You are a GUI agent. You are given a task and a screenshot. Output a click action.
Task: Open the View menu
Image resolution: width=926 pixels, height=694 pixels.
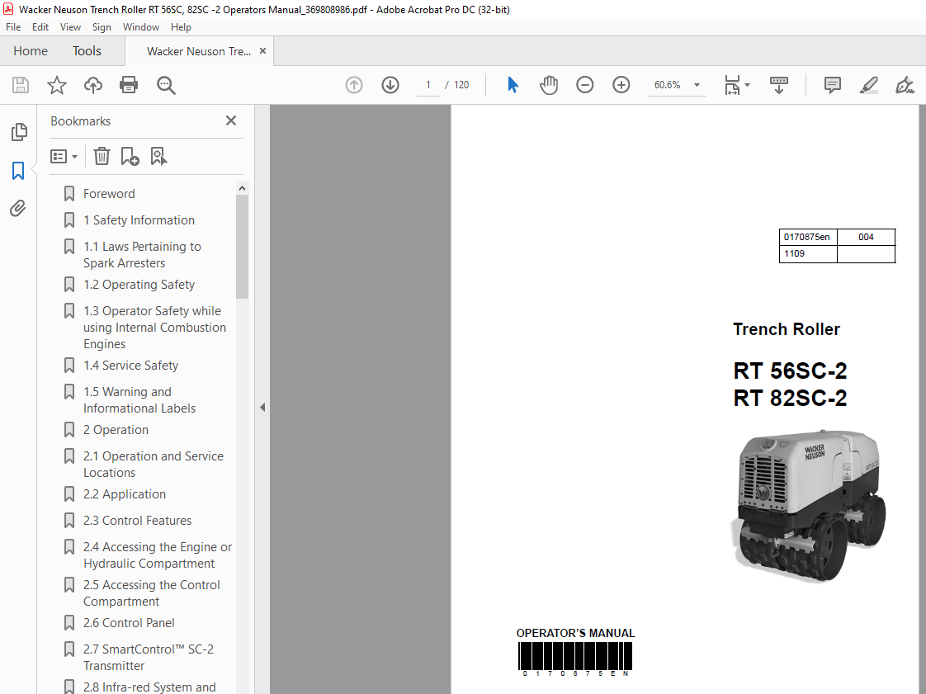(70, 27)
